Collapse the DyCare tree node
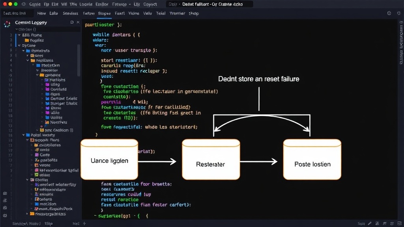This screenshot has width=404, height=227. [x=19, y=45]
